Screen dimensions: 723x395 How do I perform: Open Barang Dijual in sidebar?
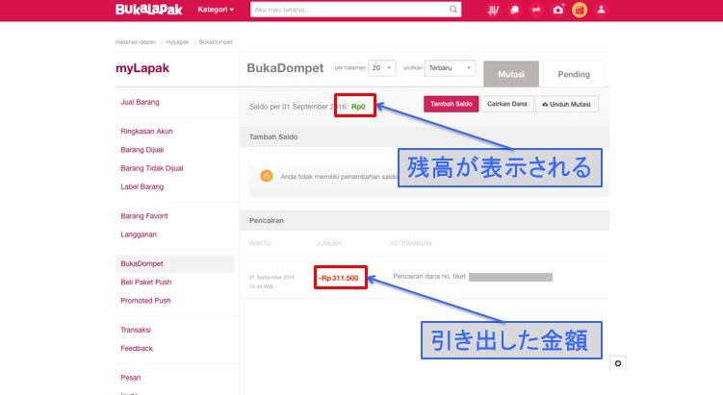pos(142,150)
